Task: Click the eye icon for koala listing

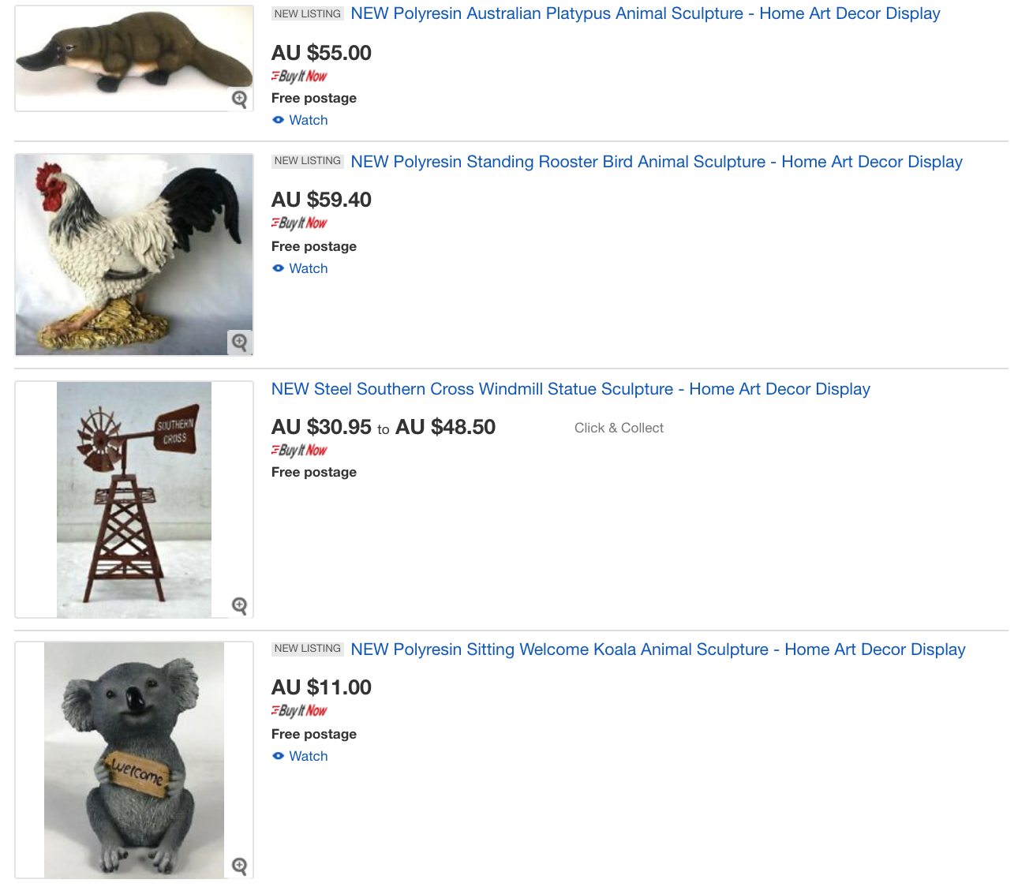Action: [x=278, y=756]
